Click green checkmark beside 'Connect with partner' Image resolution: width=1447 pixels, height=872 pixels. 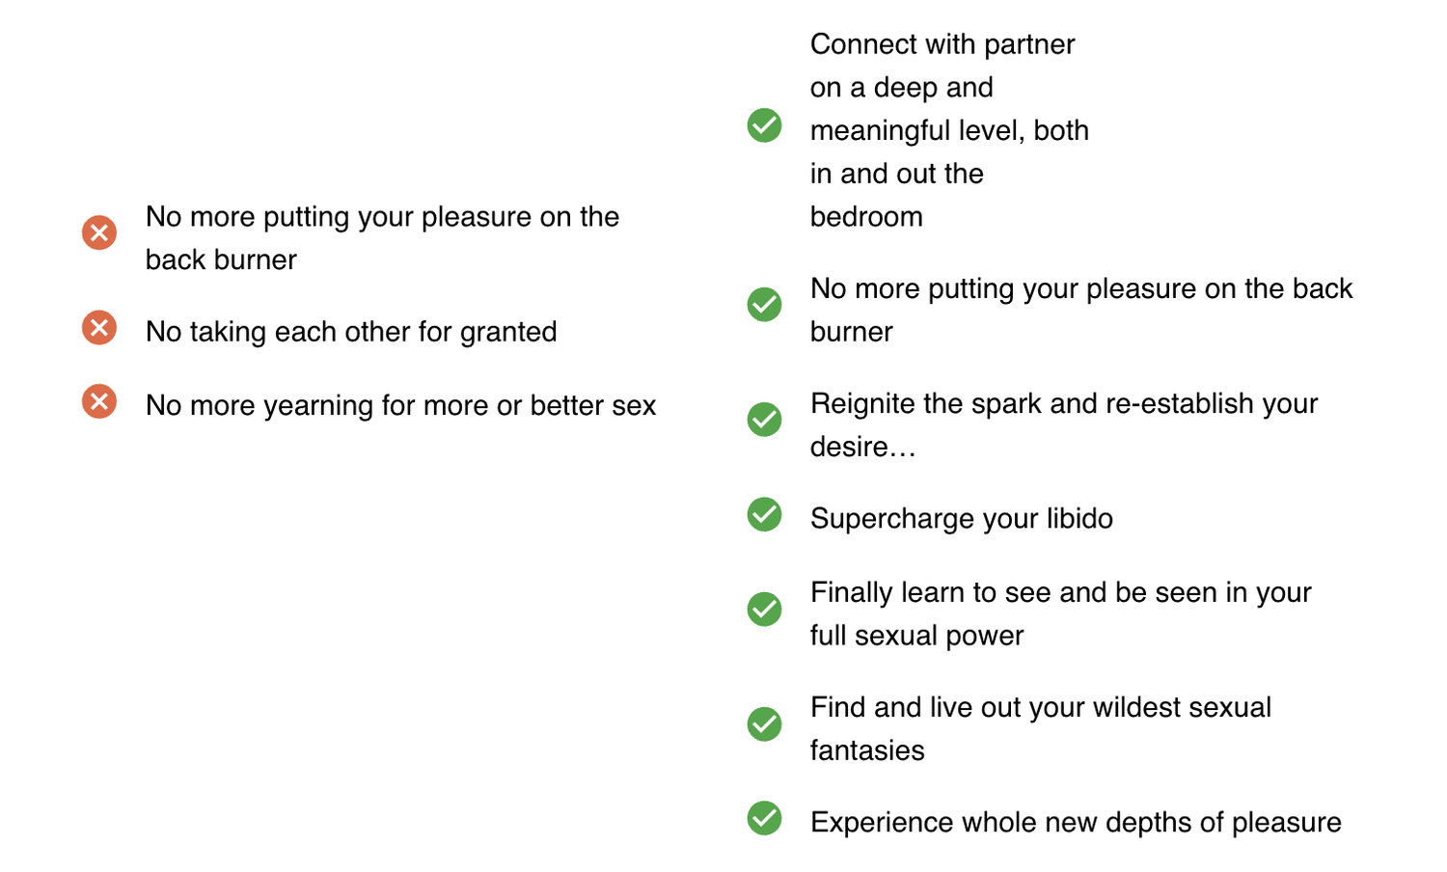(x=765, y=125)
